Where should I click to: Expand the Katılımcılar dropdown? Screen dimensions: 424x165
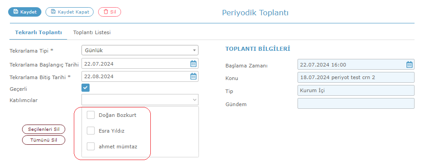coord(140,100)
